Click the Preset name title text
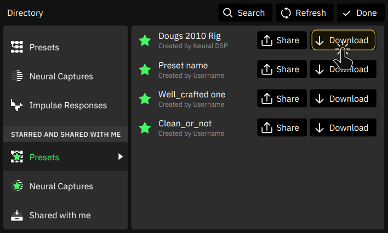The image size is (388, 233). click(x=183, y=66)
